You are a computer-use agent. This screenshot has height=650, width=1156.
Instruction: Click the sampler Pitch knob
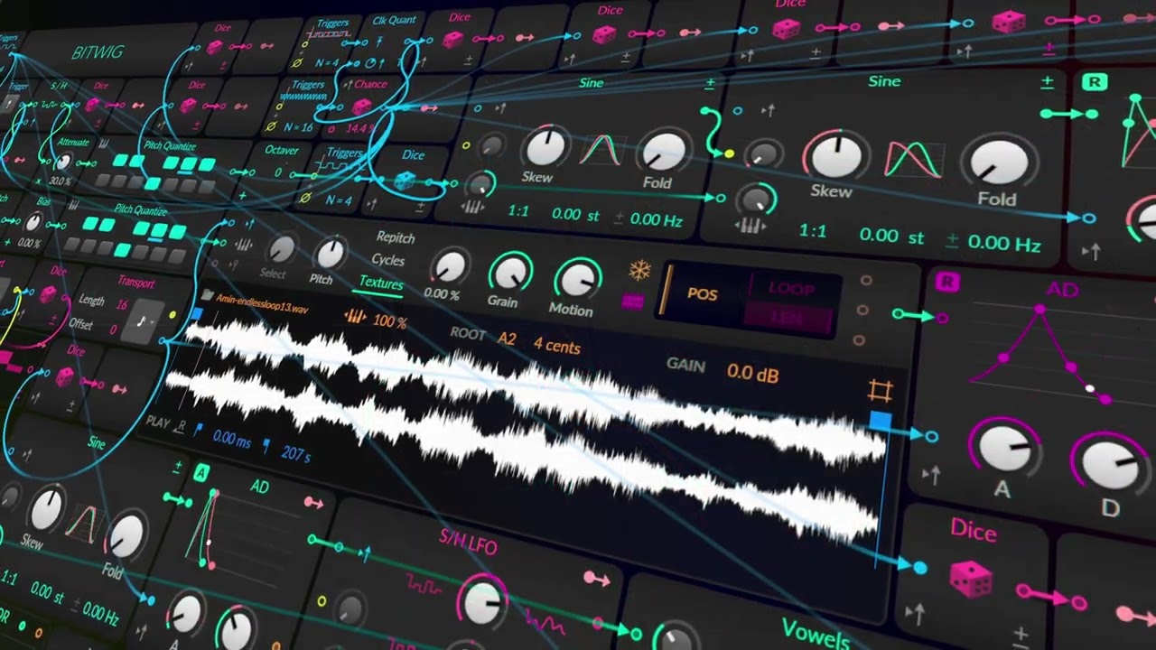330,254
